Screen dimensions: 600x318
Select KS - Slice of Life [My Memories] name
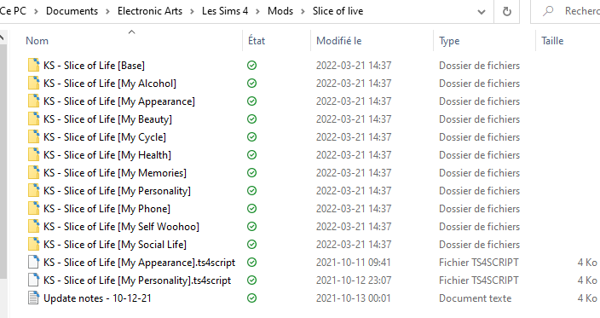[115, 173]
